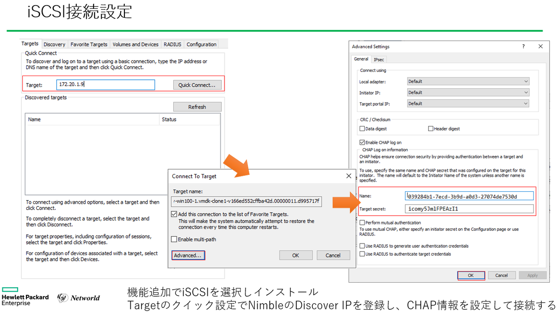
Task: Open Advanced settings from Connect To Target
Action: (188, 255)
